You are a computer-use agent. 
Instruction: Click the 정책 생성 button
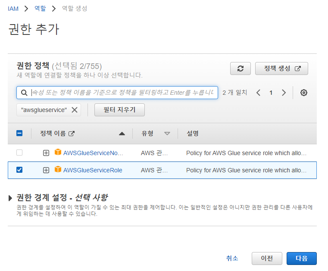point(281,69)
